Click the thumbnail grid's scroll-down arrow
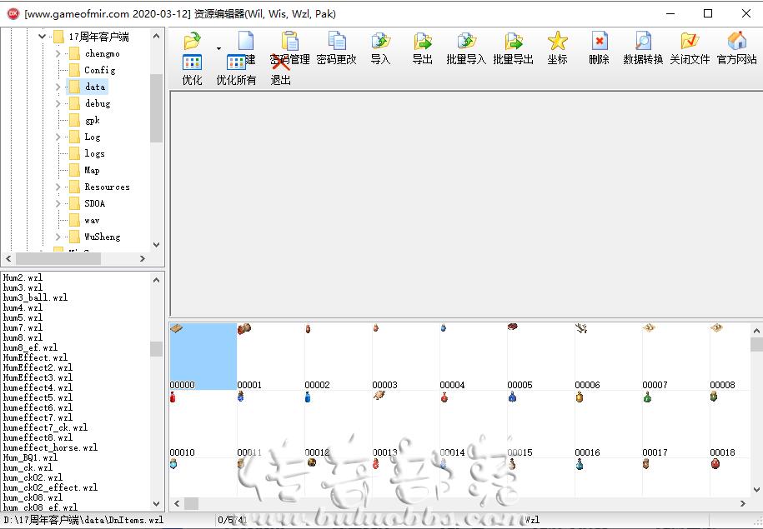Screen dimensions: 763x529 (756, 490)
